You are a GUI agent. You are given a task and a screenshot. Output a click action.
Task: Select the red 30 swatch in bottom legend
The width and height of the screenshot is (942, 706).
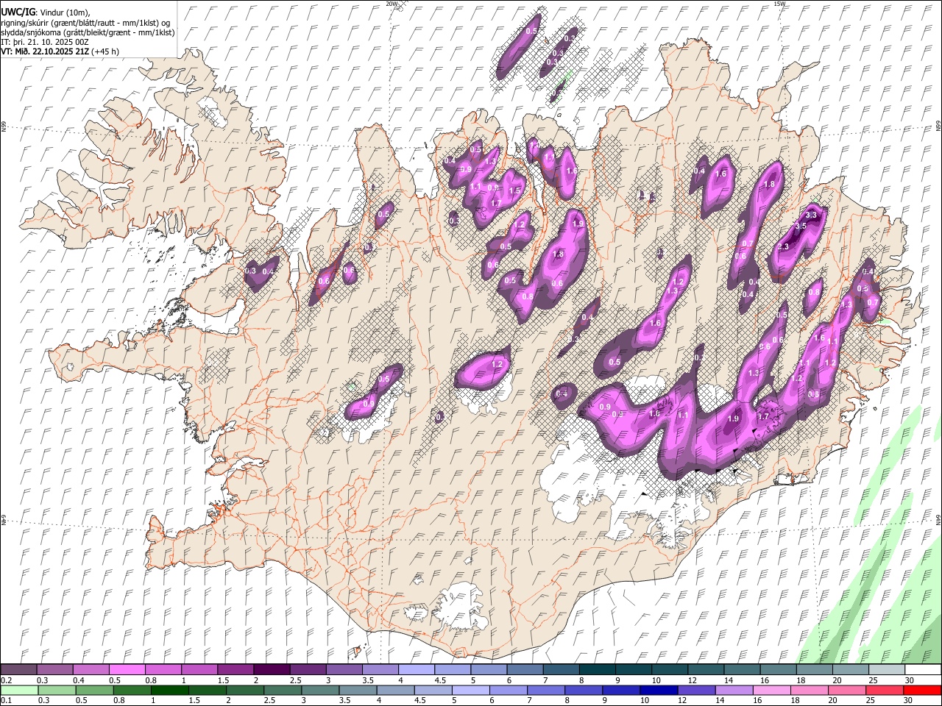pyautogui.click(x=923, y=690)
